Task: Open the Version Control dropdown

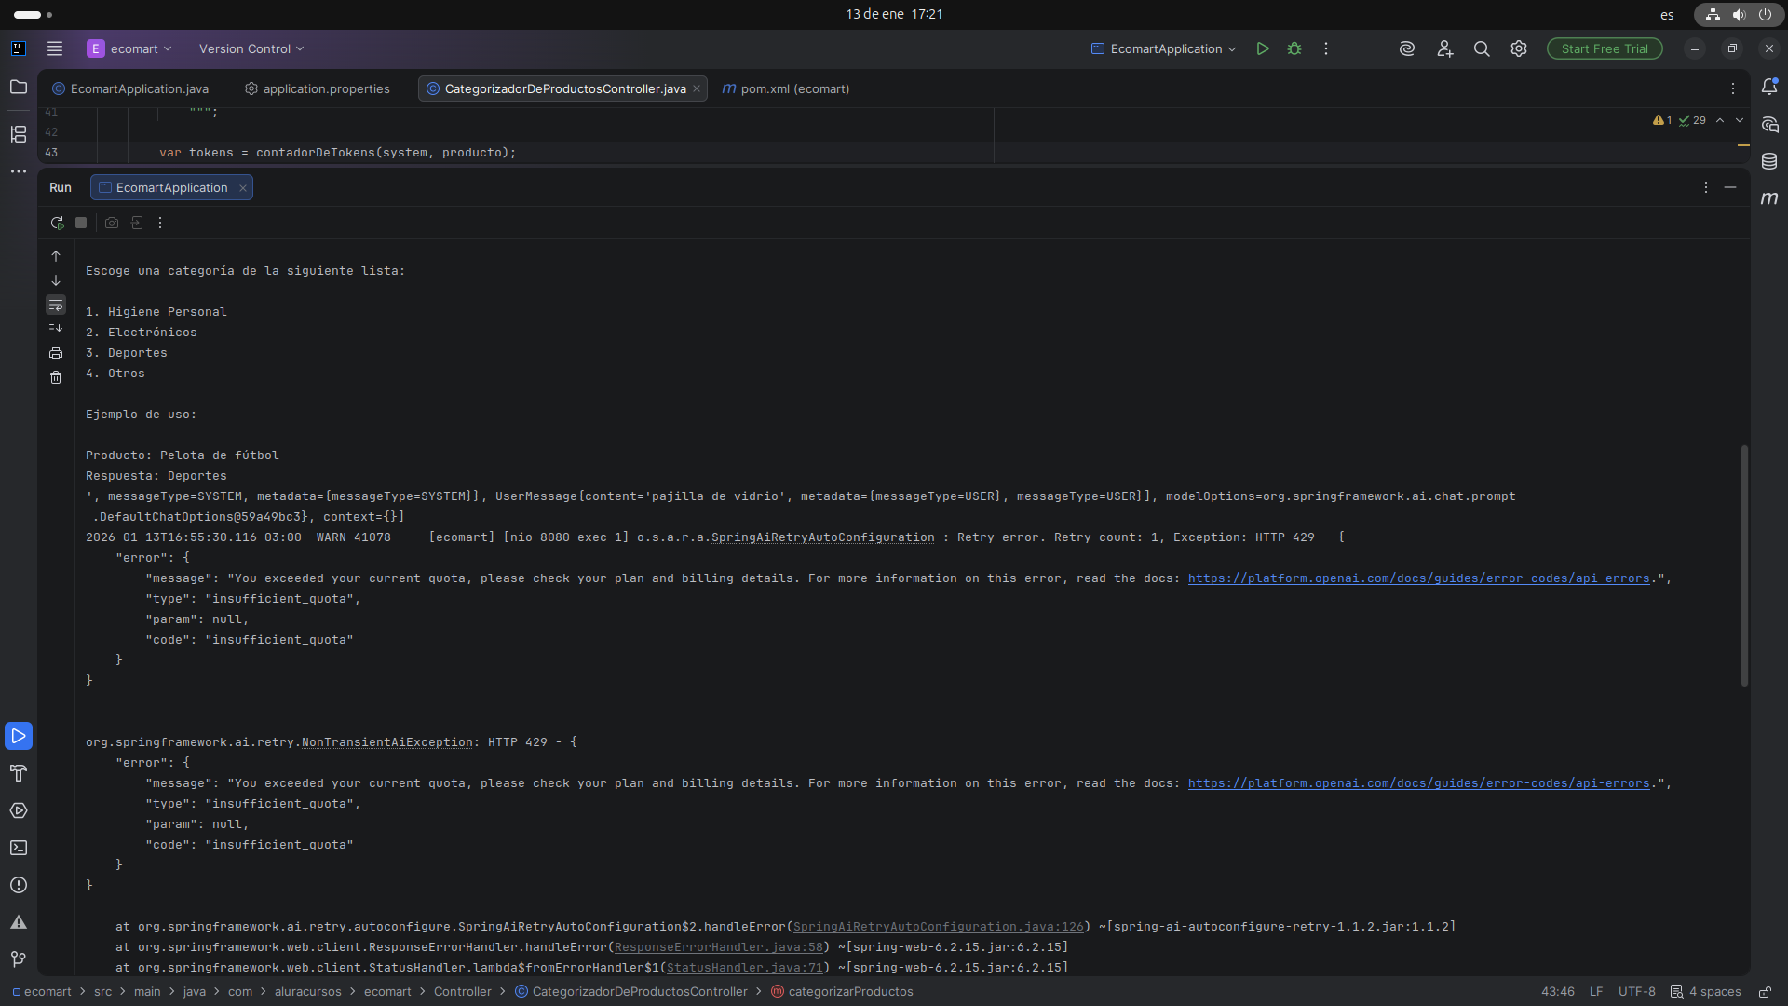Action: tap(251, 48)
